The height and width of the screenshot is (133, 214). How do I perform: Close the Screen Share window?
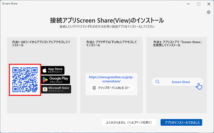tap(209, 4)
